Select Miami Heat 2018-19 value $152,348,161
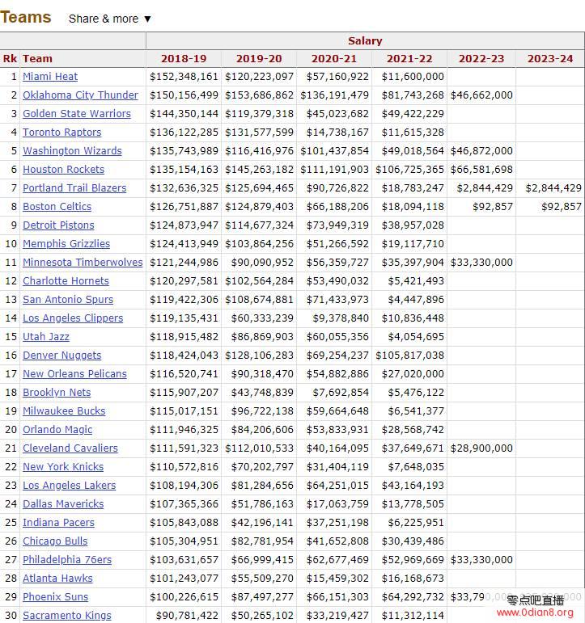Viewport: 585px width, 623px height. (x=184, y=76)
